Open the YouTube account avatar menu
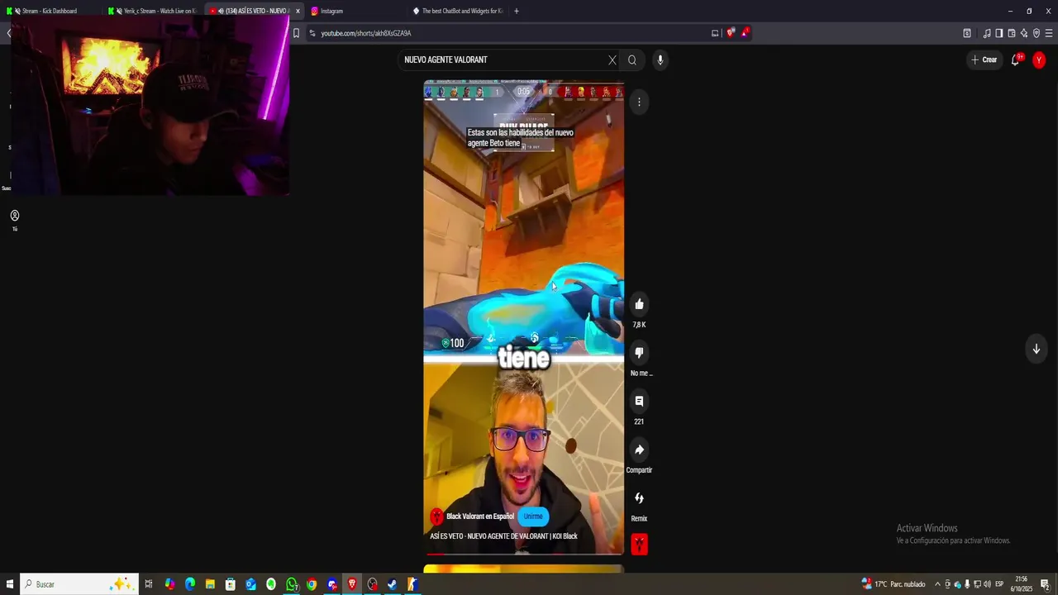The height and width of the screenshot is (595, 1058). 1039,59
